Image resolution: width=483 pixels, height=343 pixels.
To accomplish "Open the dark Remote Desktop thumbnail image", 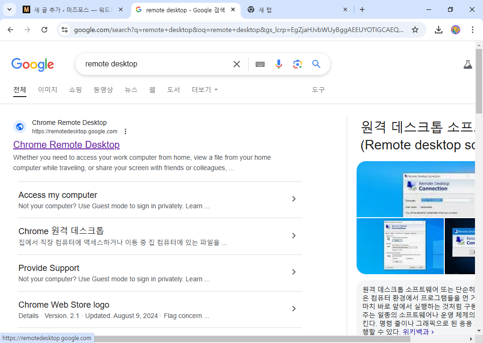I will (460, 246).
